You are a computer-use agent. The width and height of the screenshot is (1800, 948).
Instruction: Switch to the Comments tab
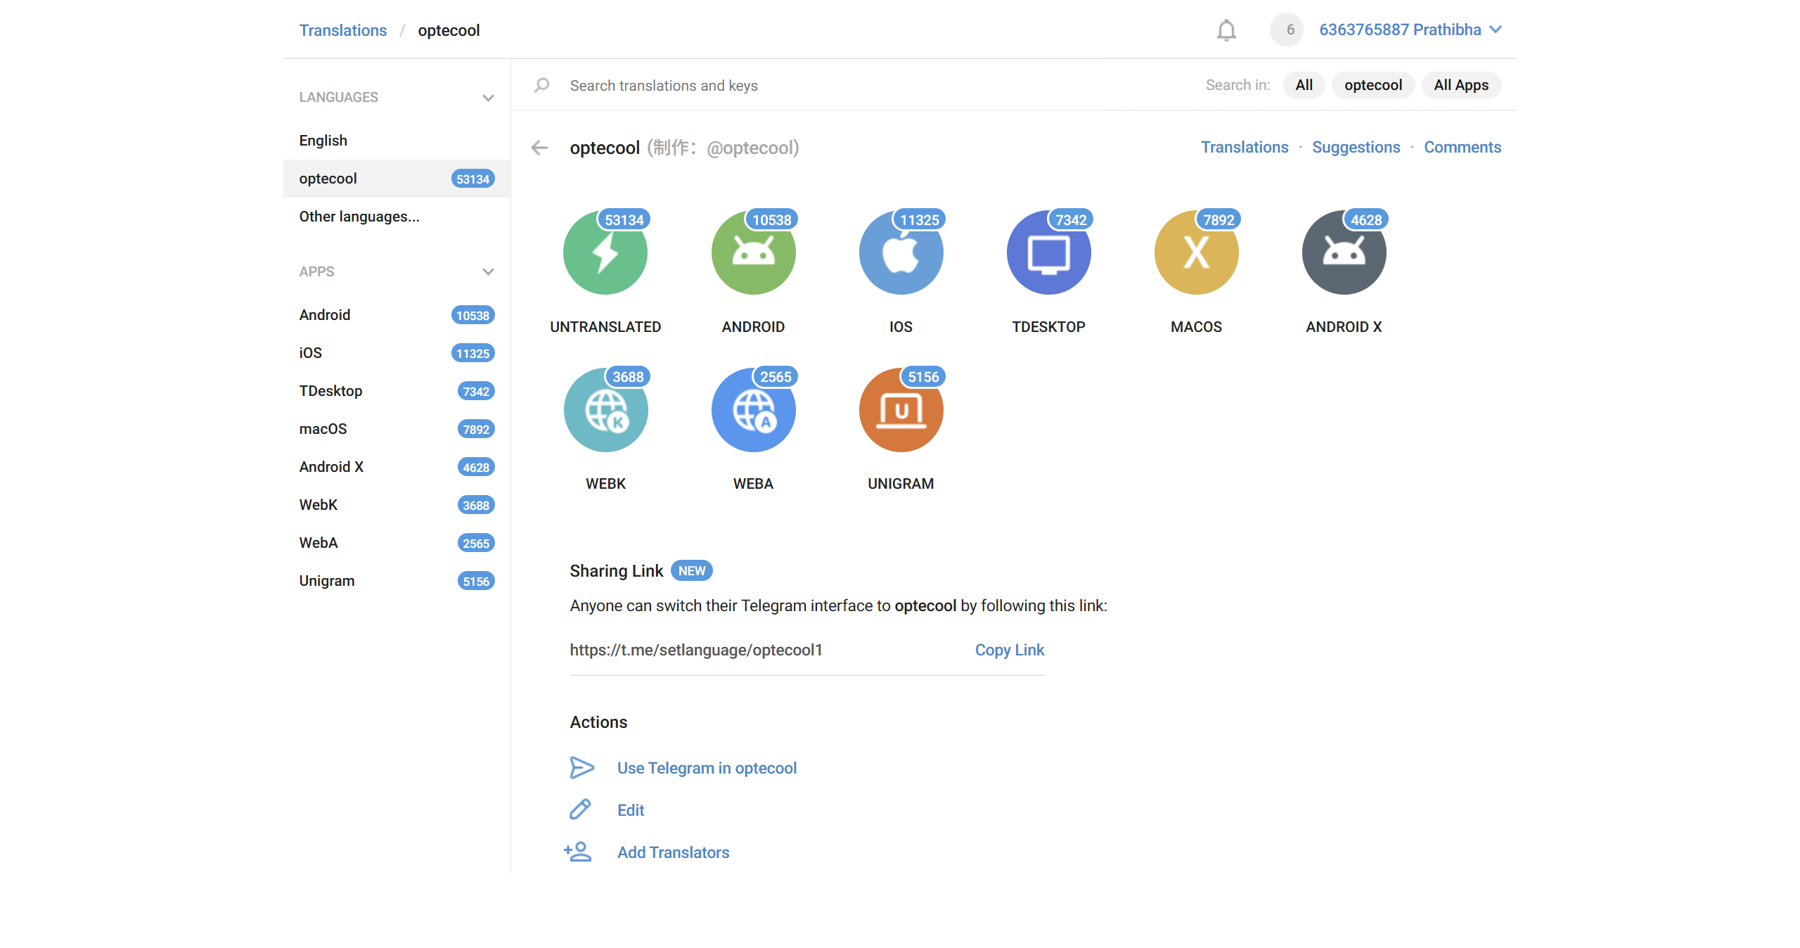click(x=1462, y=147)
